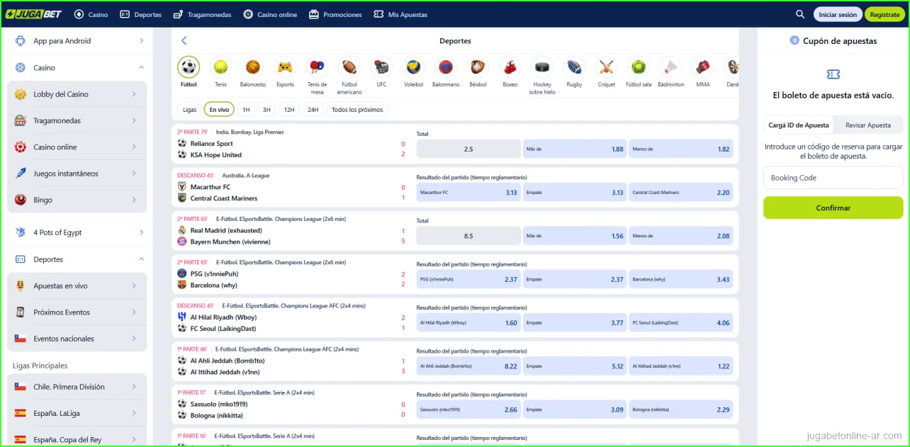
Task: Select the Tenis de mesa icon
Action: click(317, 67)
